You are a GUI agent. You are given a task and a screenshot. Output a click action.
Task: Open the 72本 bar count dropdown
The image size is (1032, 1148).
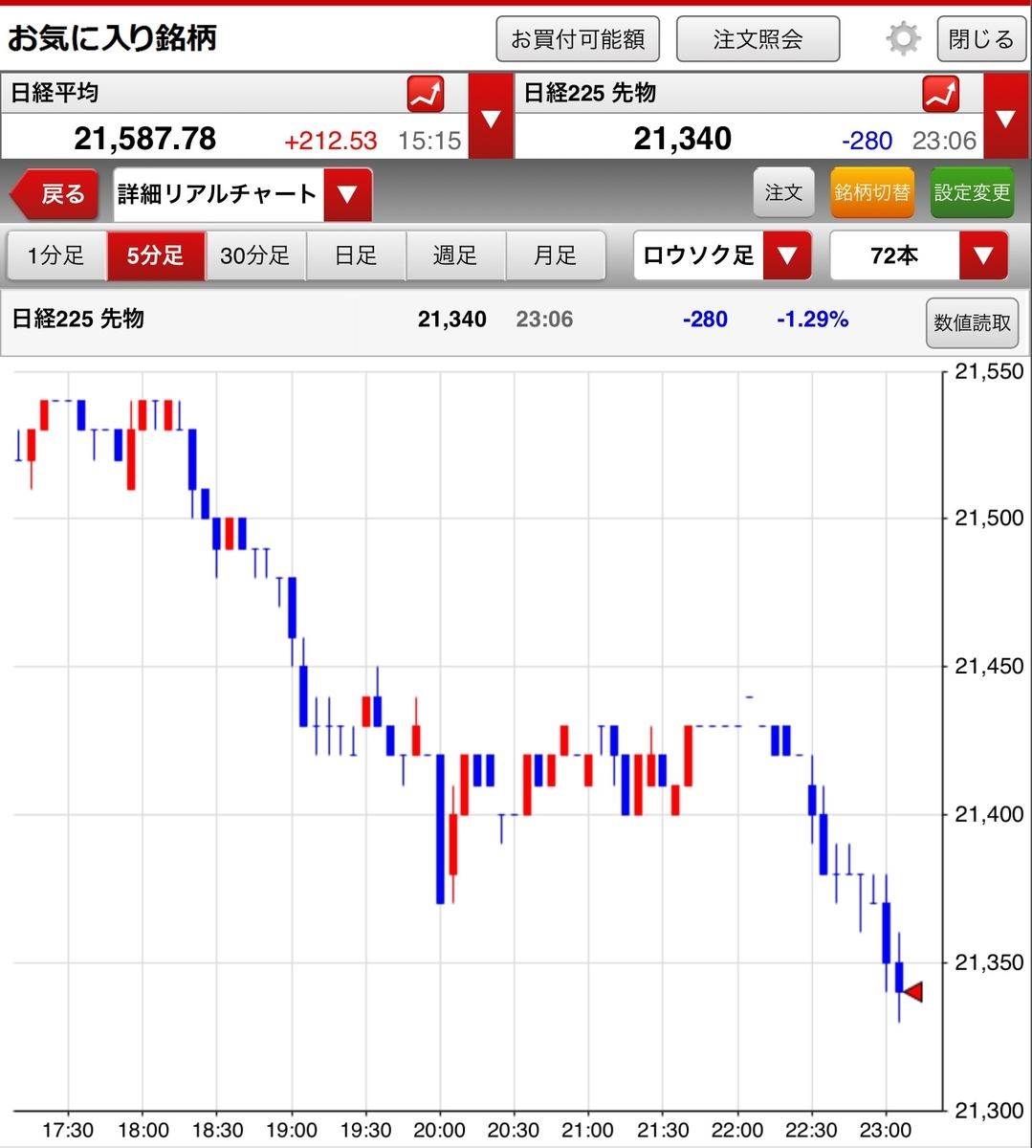pos(919,255)
